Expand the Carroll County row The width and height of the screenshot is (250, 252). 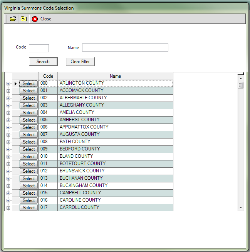[8, 208]
